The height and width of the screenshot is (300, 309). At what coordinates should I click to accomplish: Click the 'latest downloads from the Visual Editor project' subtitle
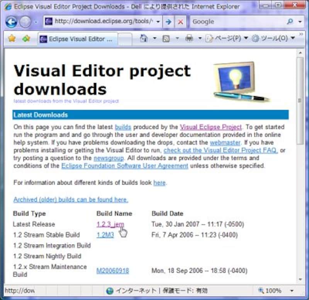coord(66,101)
